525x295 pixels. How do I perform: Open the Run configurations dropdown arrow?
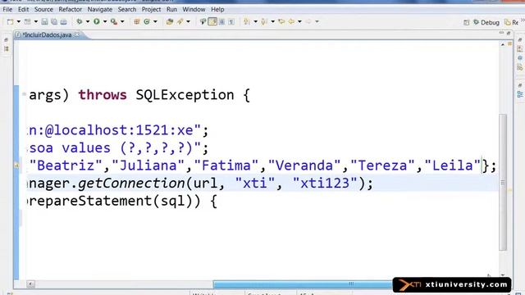point(105,22)
